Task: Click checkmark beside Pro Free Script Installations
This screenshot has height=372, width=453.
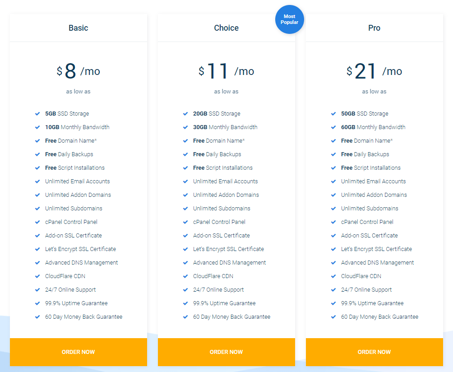Action: point(333,168)
